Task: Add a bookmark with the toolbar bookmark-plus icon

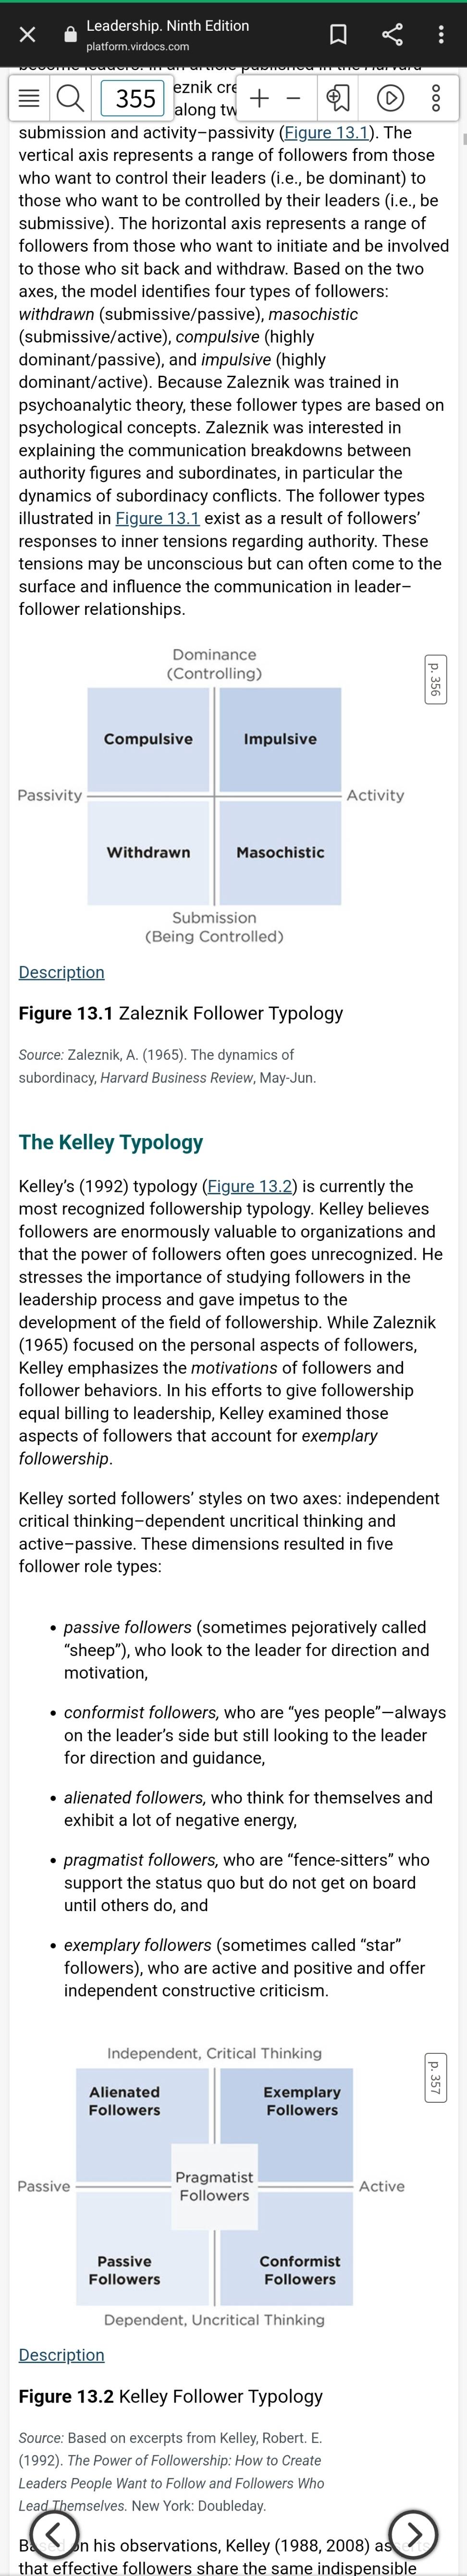Action: point(338,98)
